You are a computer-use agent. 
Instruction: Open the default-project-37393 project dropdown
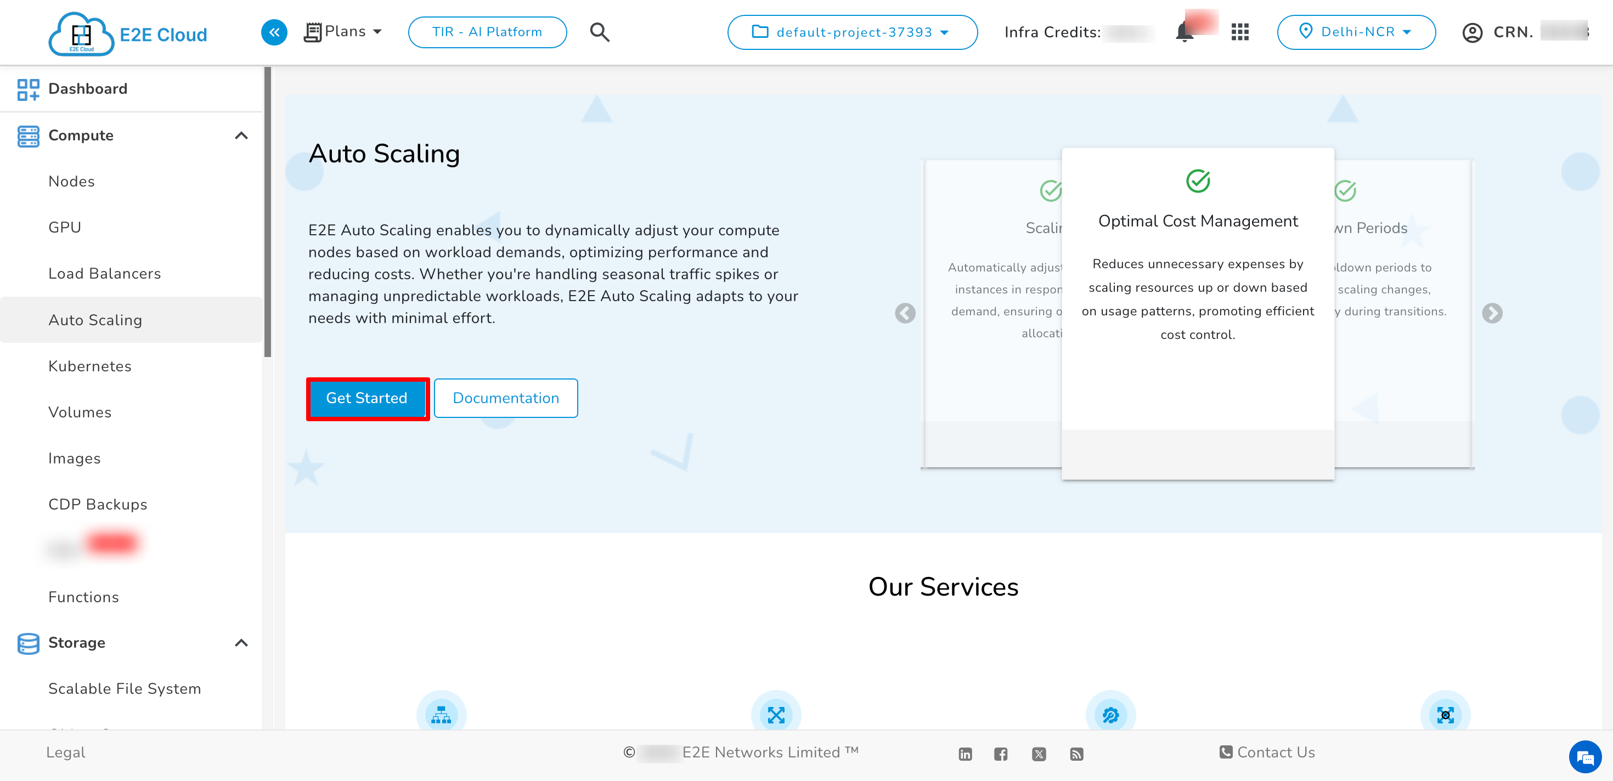pos(851,32)
